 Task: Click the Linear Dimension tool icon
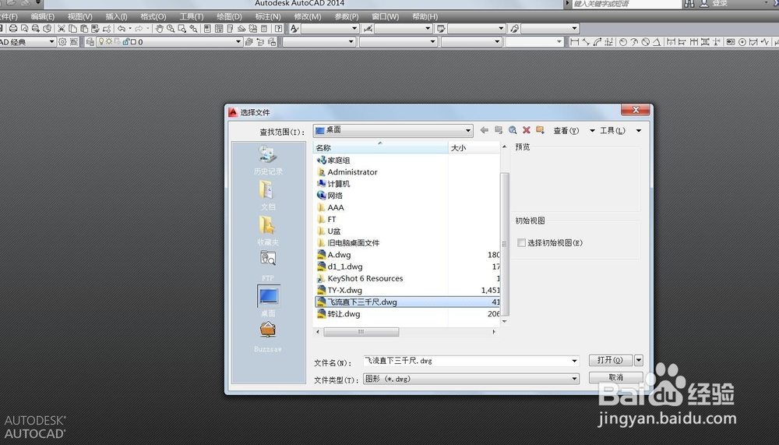574,42
